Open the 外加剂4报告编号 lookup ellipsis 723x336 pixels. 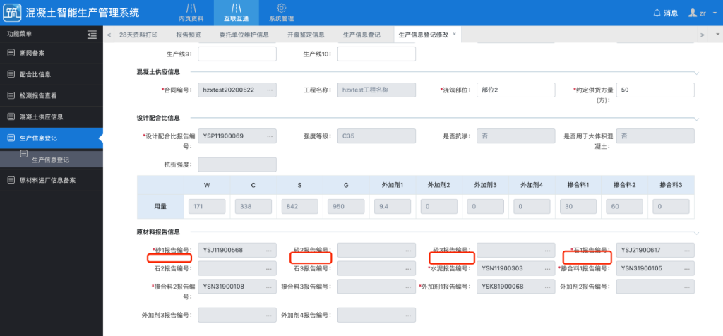coord(409,316)
